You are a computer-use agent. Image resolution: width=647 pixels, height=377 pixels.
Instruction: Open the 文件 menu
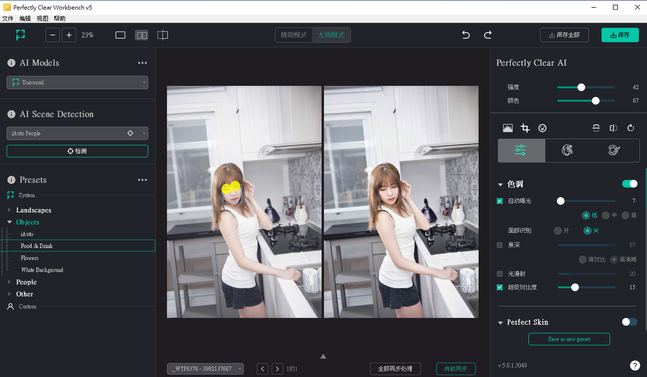[8, 19]
